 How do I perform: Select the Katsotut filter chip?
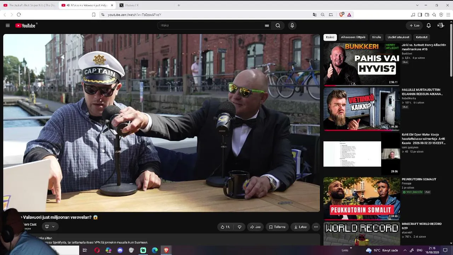[x=422, y=37]
